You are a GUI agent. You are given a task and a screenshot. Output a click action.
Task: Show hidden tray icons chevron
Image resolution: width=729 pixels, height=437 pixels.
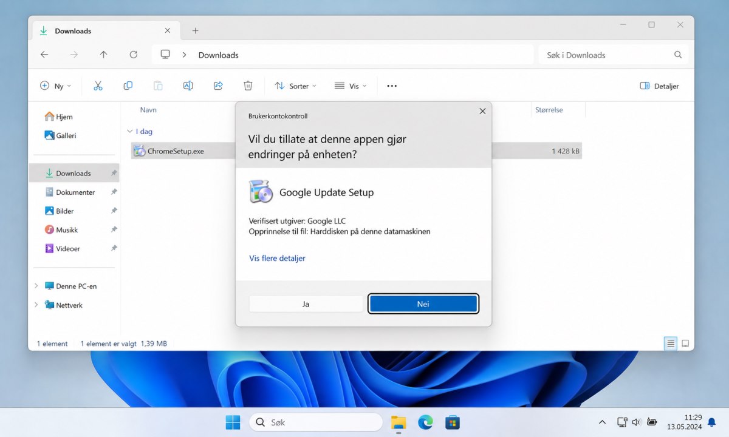coord(602,422)
